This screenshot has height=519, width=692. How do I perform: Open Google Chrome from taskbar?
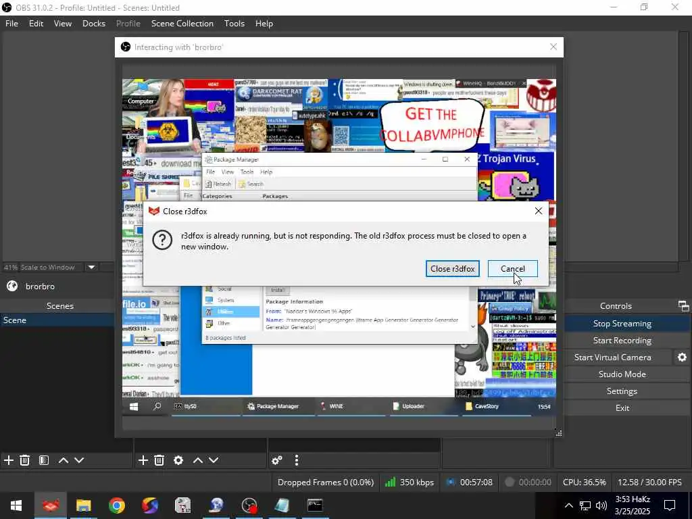(116, 505)
